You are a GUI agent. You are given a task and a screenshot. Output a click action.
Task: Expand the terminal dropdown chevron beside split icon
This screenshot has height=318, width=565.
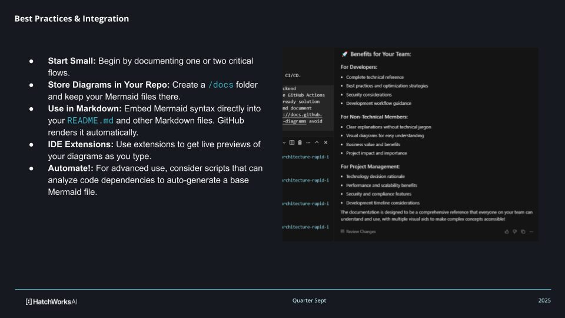pyautogui.click(x=285, y=143)
